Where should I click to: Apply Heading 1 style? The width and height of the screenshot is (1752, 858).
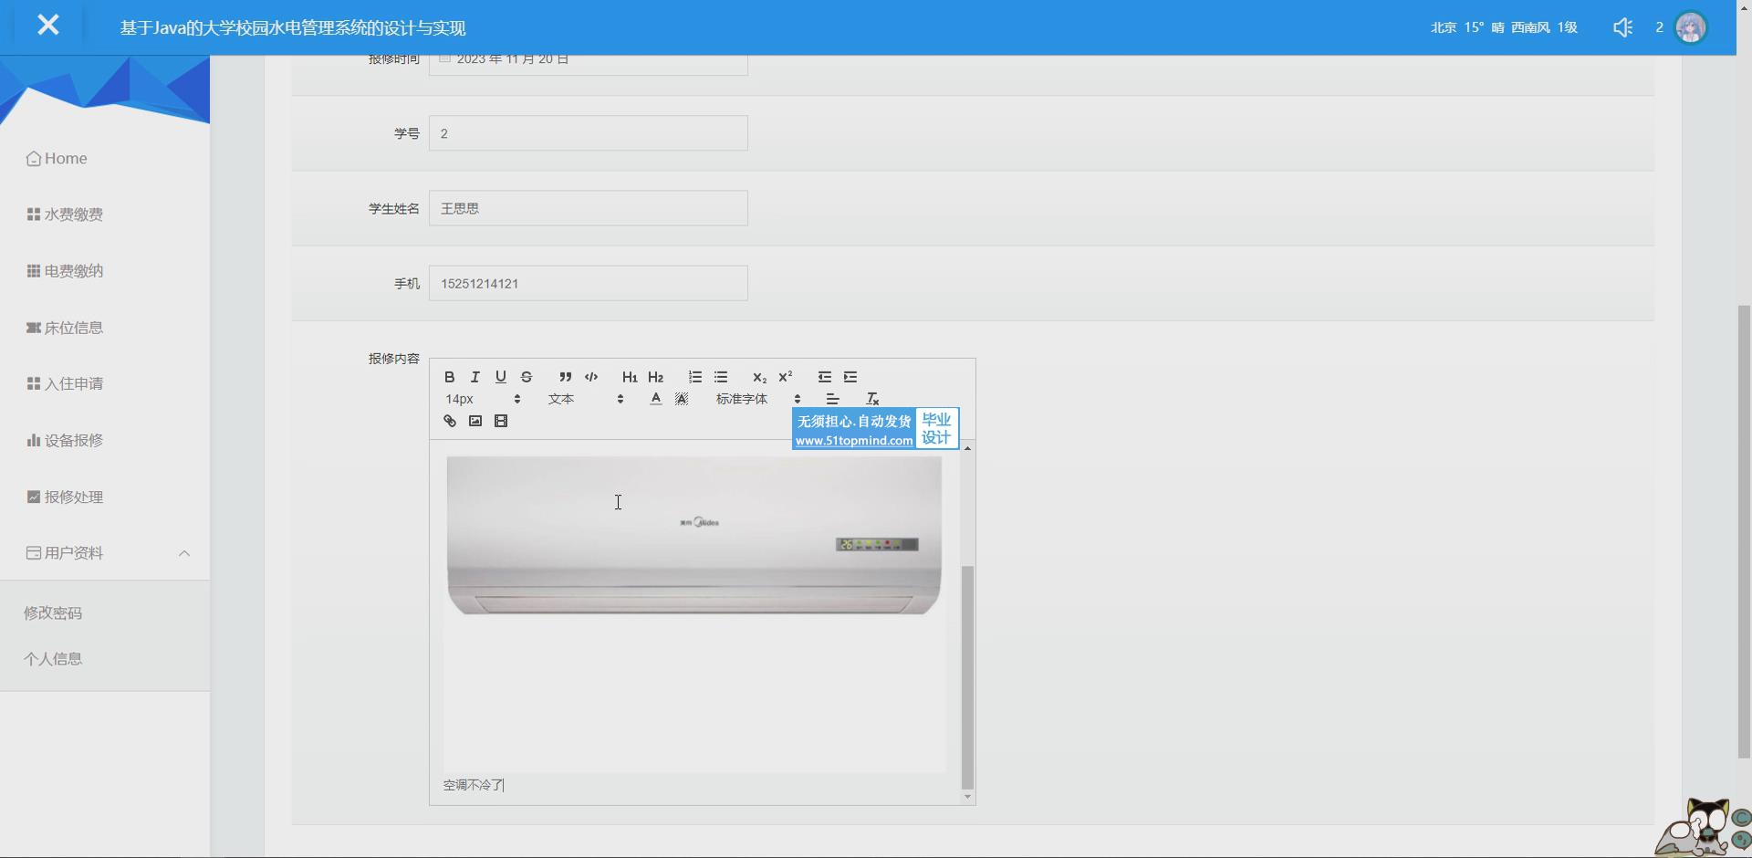(x=630, y=377)
